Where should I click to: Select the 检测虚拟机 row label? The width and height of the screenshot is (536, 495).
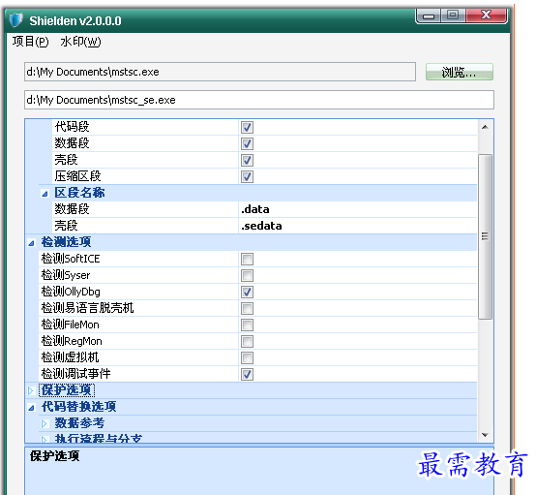(70, 357)
